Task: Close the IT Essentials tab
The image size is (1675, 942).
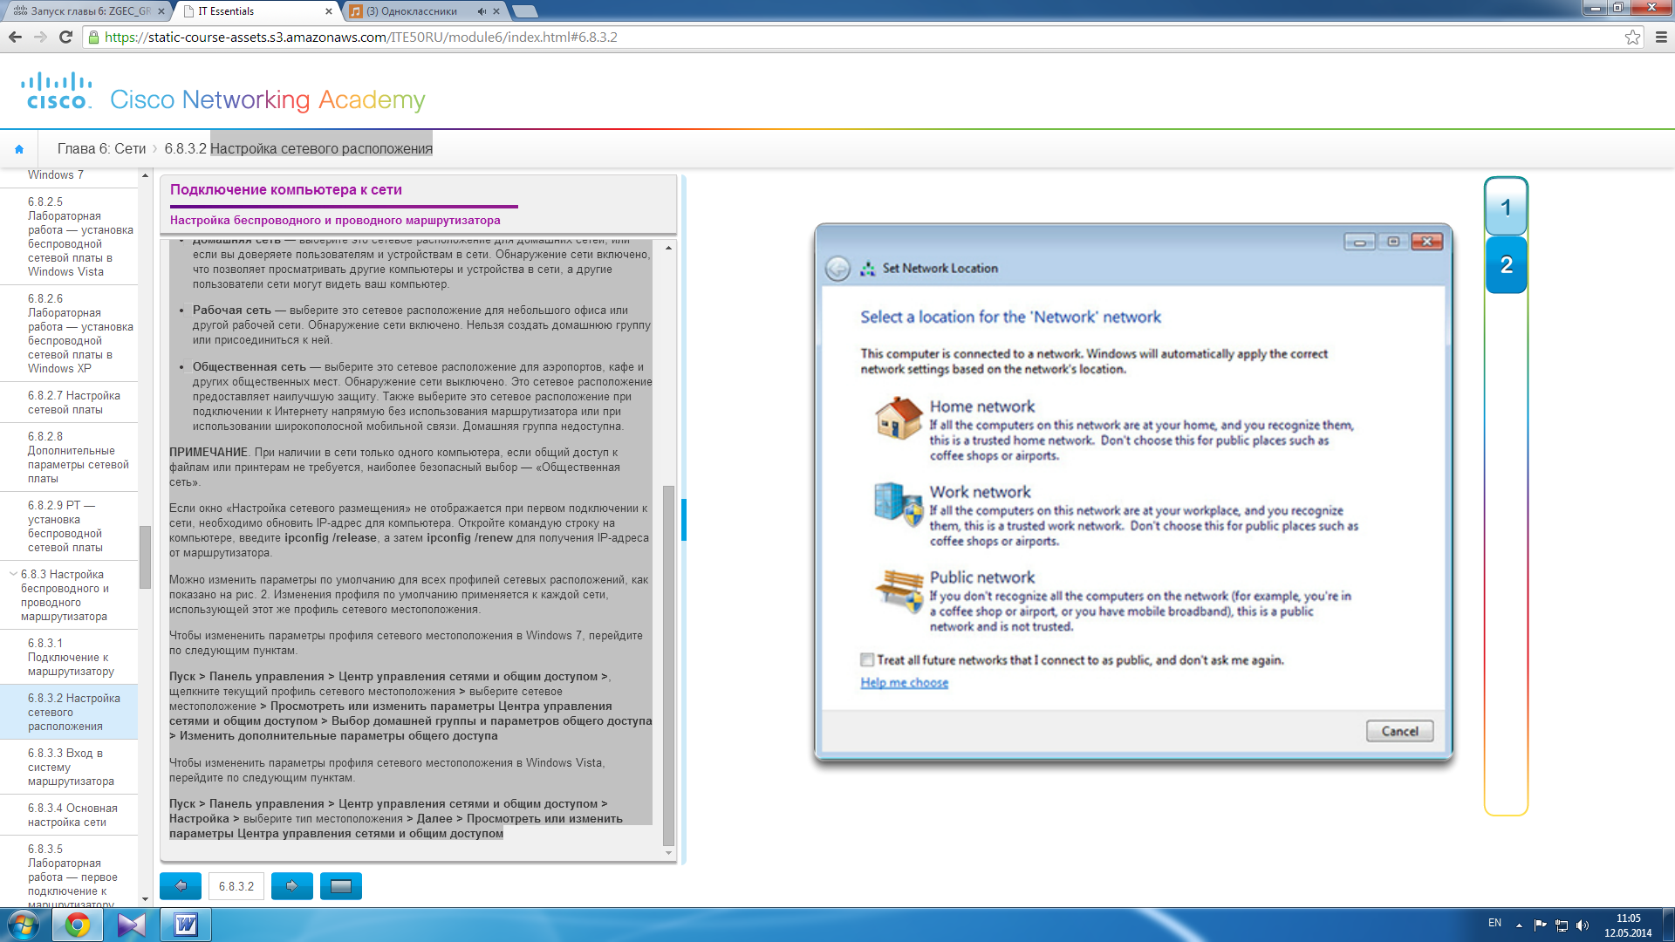Action: tap(329, 11)
